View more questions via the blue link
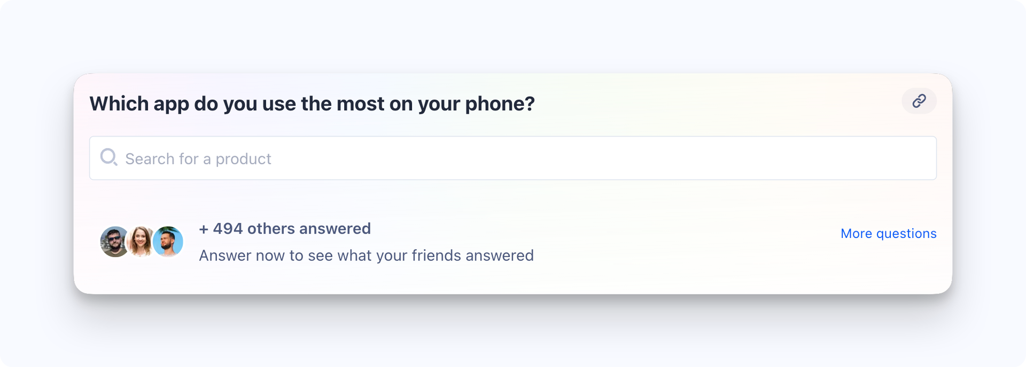The width and height of the screenshot is (1026, 367). pos(888,234)
